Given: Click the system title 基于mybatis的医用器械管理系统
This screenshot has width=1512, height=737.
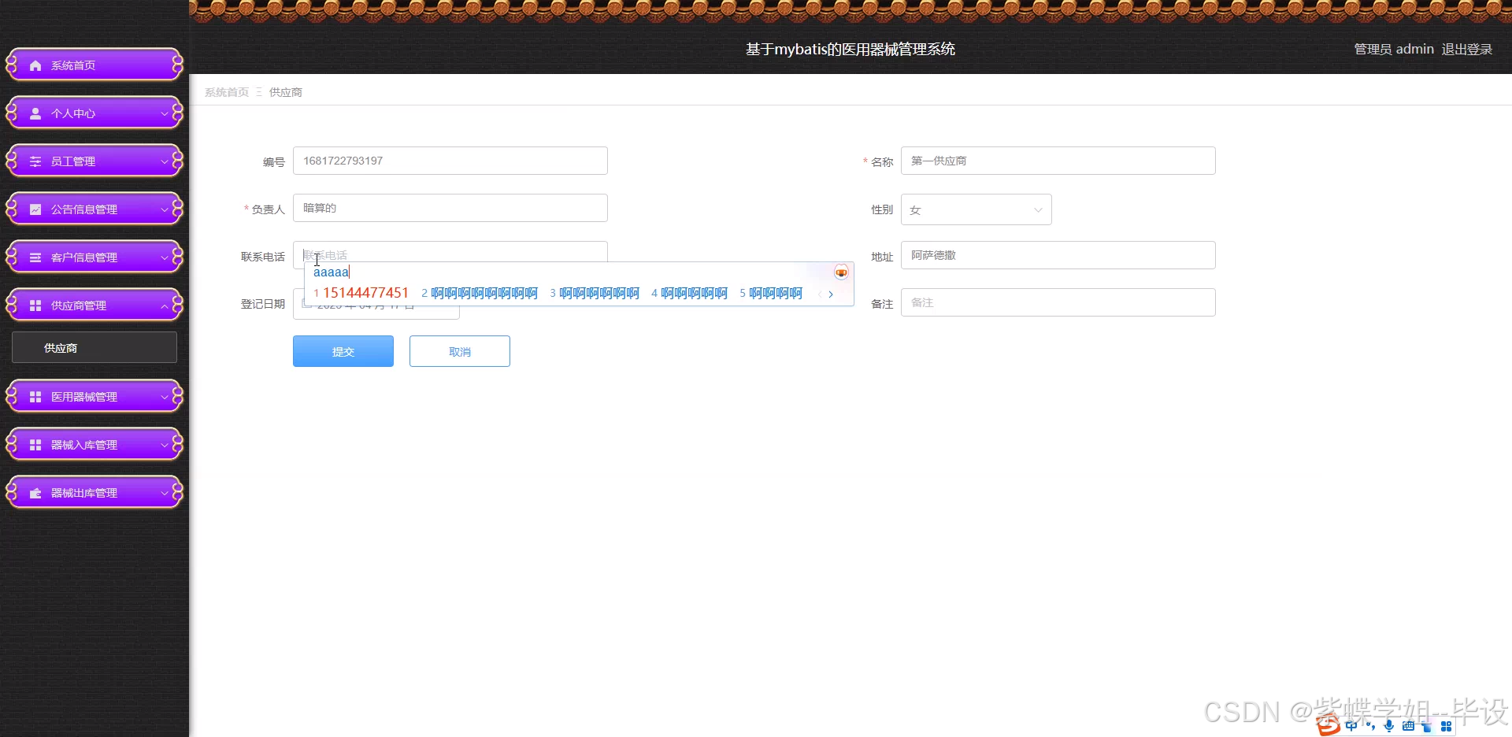Looking at the screenshot, I should point(850,49).
